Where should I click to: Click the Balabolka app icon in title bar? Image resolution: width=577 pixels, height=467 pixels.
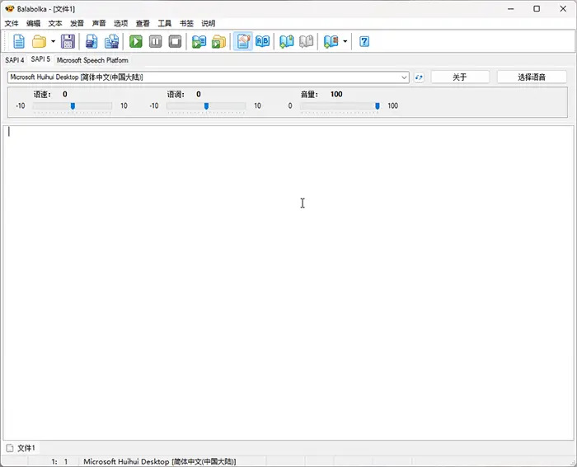click(x=10, y=9)
